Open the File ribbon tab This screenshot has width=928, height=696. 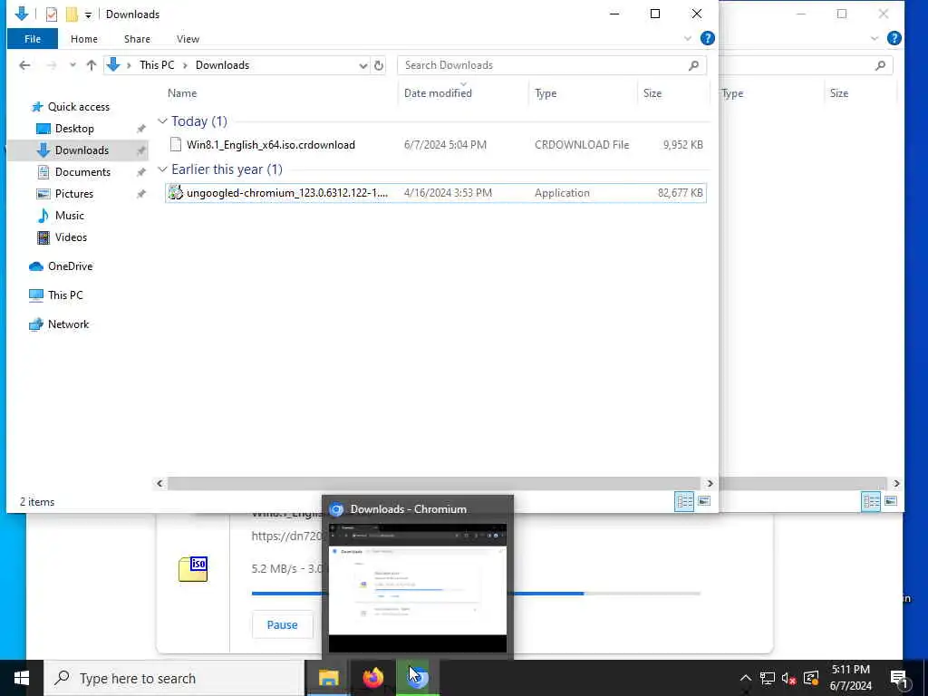coord(33,39)
